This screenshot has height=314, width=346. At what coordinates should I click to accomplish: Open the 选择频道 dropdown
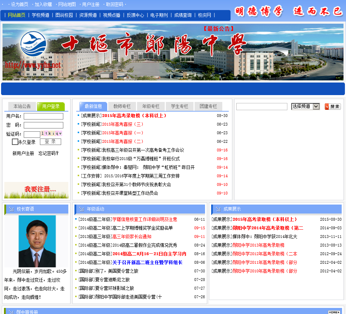(x=305, y=106)
